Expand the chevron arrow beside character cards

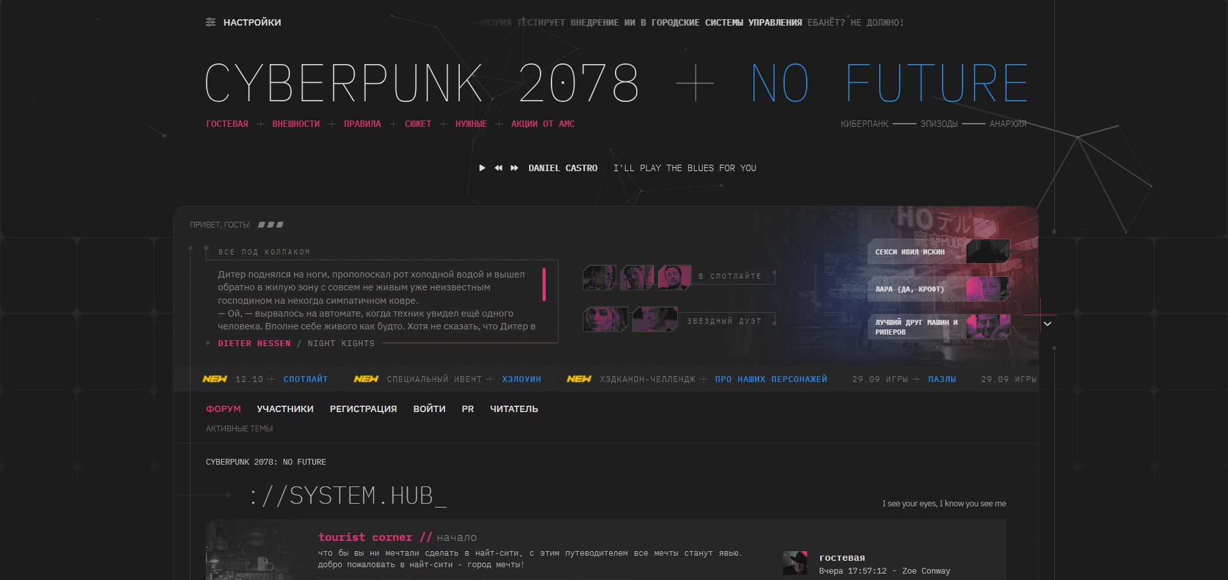pos(1047,324)
